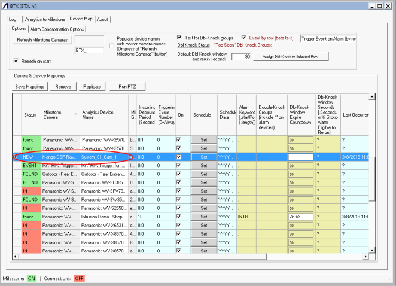Select the Device Map tab

[x=81, y=19]
